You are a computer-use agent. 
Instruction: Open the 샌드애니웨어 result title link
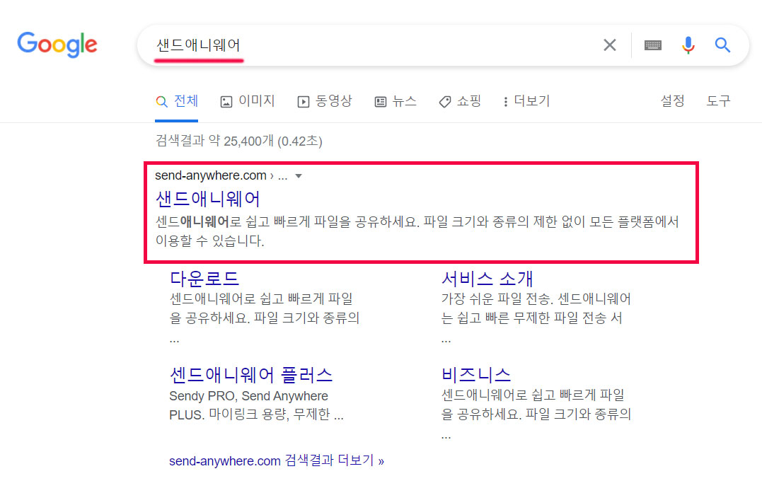[x=207, y=199]
